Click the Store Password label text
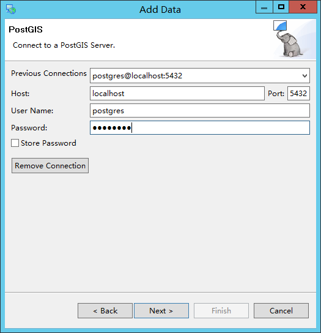This screenshot has width=321, height=333. (x=48, y=143)
